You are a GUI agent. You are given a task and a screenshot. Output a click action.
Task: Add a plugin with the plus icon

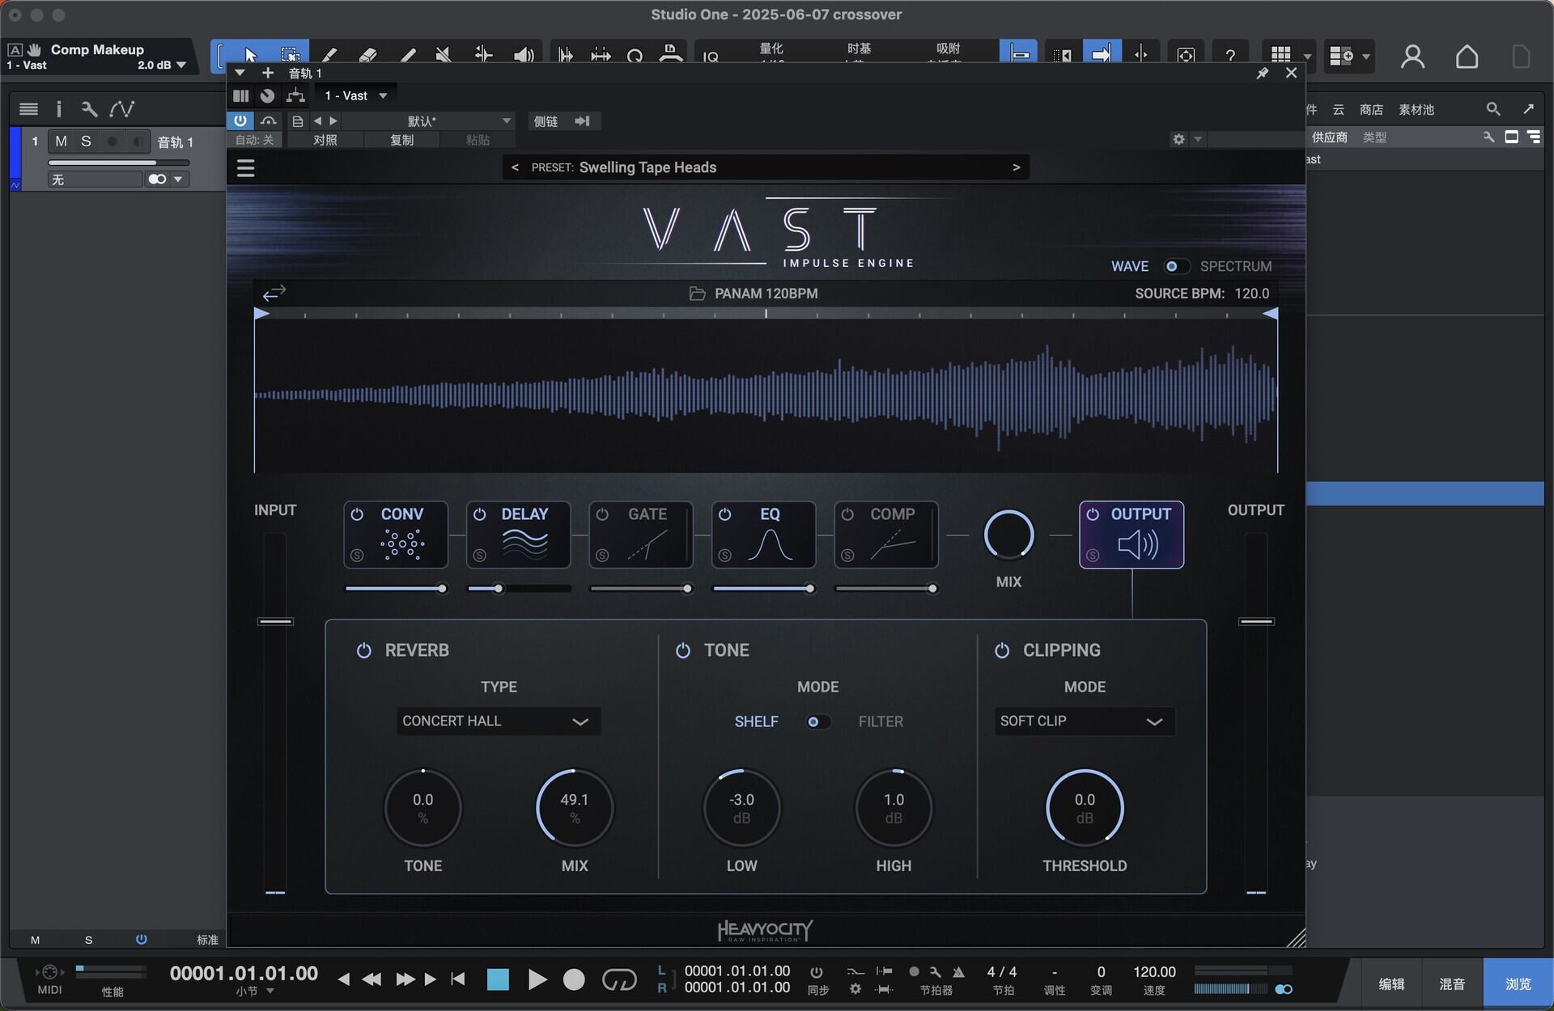(268, 73)
